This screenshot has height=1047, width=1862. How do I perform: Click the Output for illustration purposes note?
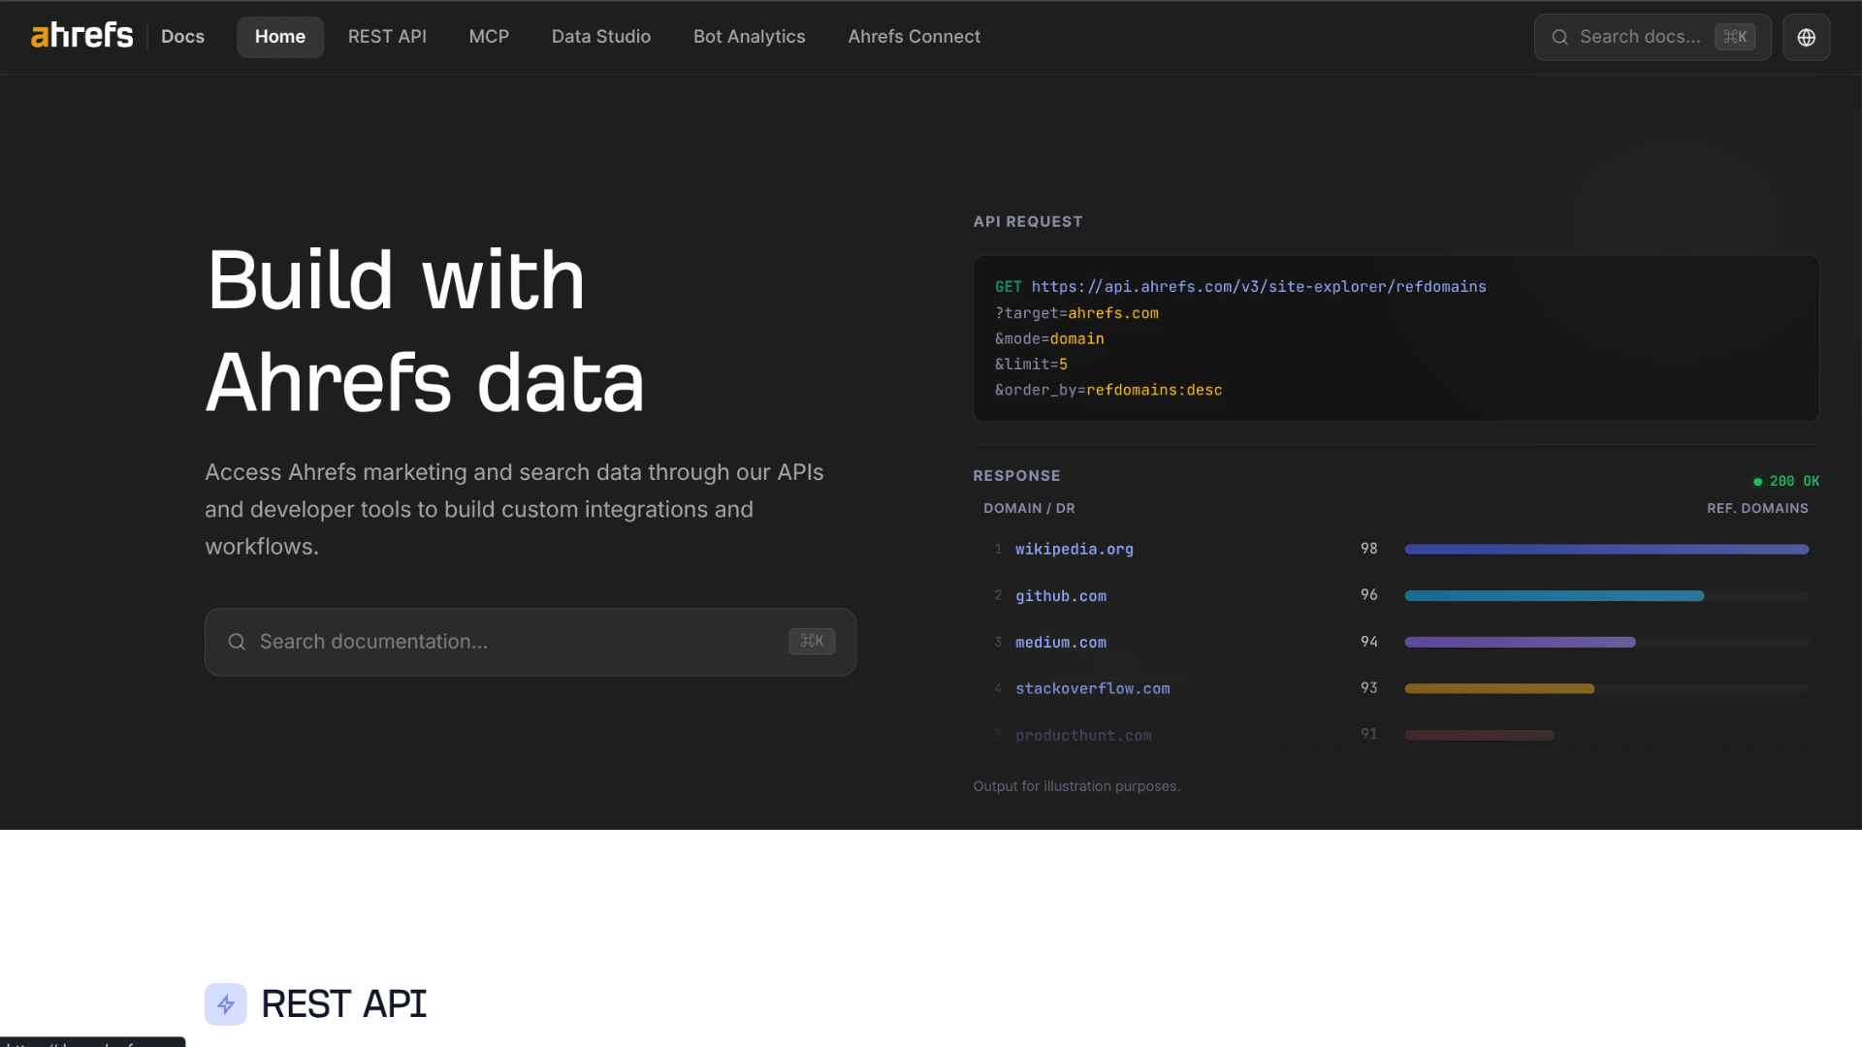coord(1076,786)
